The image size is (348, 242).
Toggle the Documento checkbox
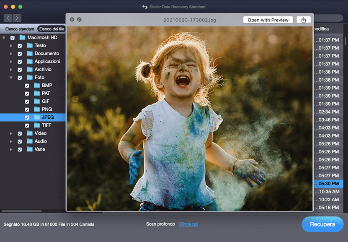tap(20, 54)
